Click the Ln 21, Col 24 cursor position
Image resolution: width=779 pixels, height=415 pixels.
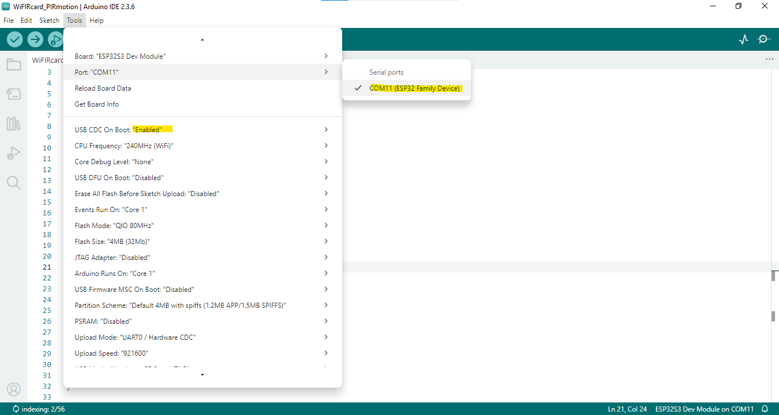coord(626,409)
